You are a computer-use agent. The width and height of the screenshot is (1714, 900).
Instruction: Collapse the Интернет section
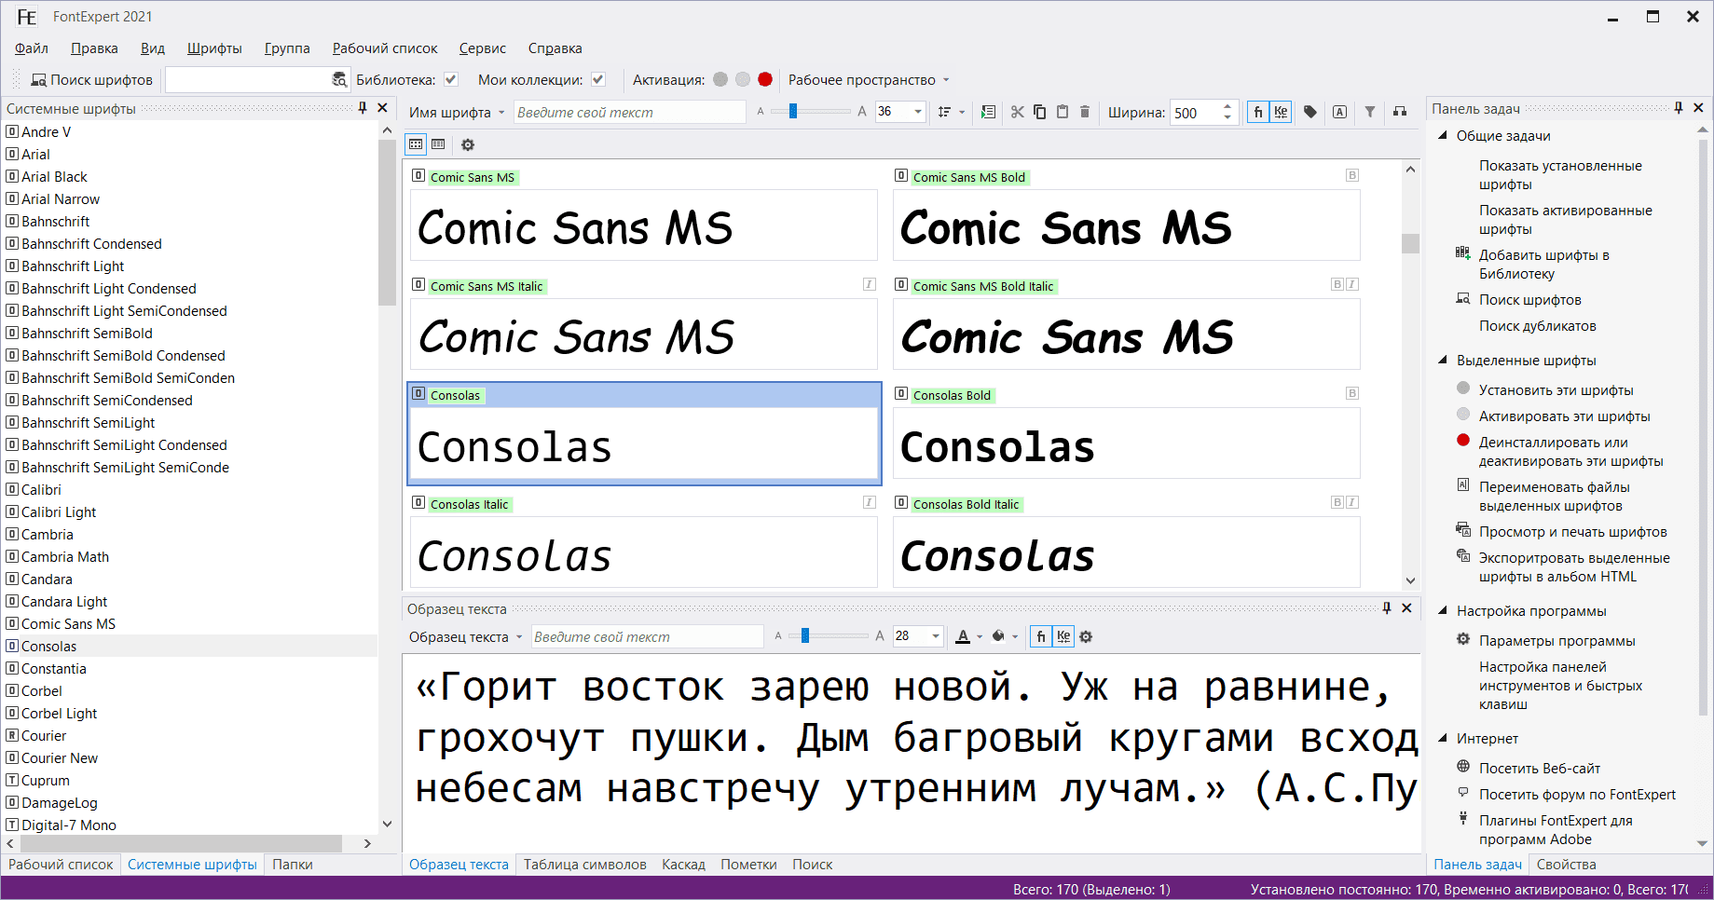pos(1443,739)
